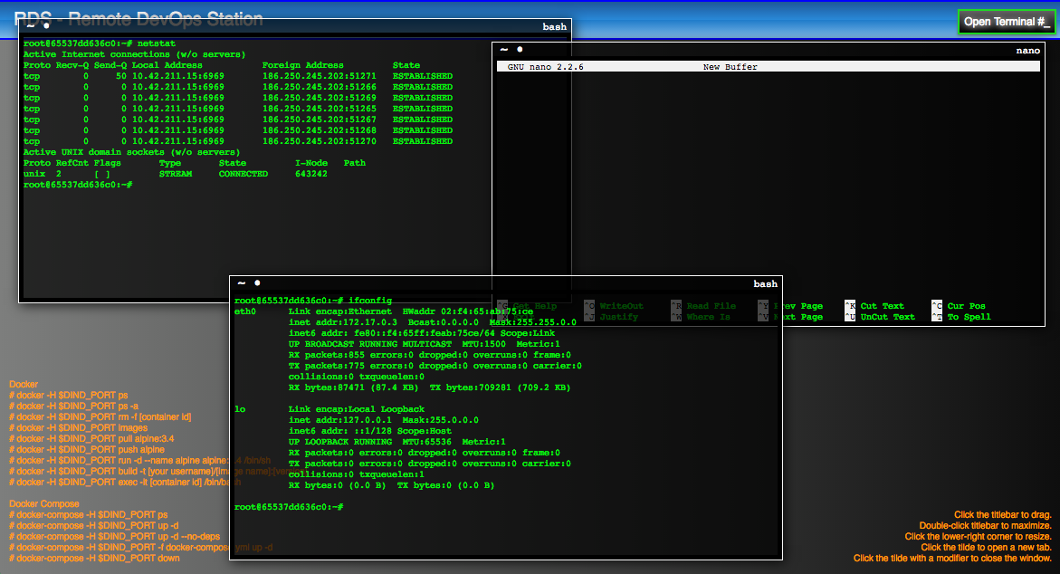Click 'New Buffer' in the nano header bar
The image size is (1060, 574).
(731, 67)
